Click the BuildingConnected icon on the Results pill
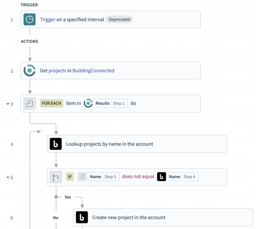The image size is (256, 229). 88,103
